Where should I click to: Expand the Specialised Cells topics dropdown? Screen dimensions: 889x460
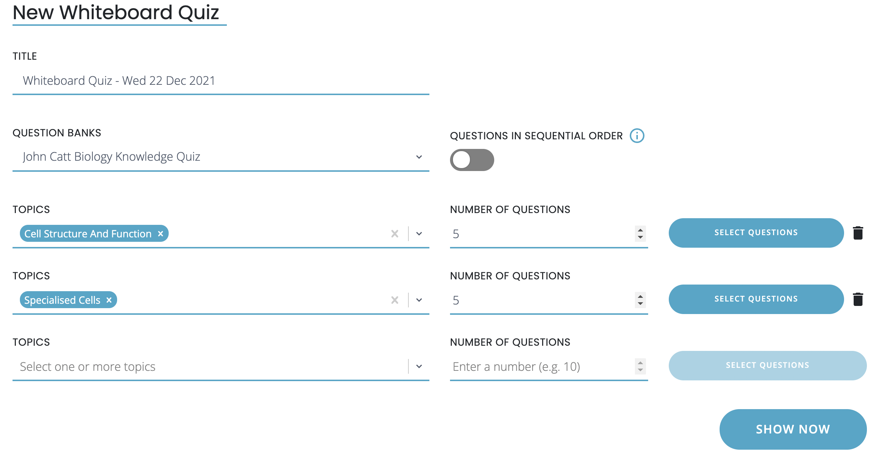[419, 300]
